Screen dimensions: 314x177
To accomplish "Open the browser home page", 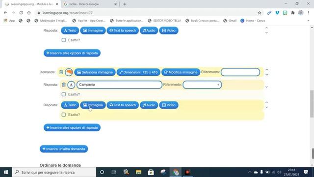I will coord(29,13).
